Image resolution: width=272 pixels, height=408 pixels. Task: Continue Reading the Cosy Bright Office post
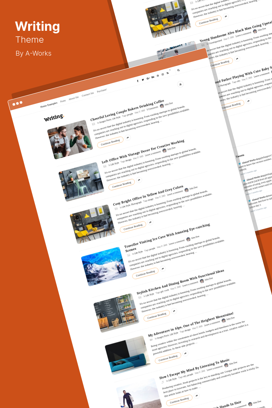click(133, 227)
